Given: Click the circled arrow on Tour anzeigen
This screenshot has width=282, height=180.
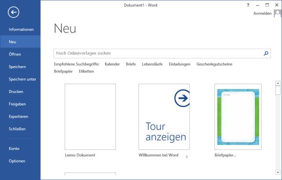Looking at the screenshot, I should tap(182, 98).
